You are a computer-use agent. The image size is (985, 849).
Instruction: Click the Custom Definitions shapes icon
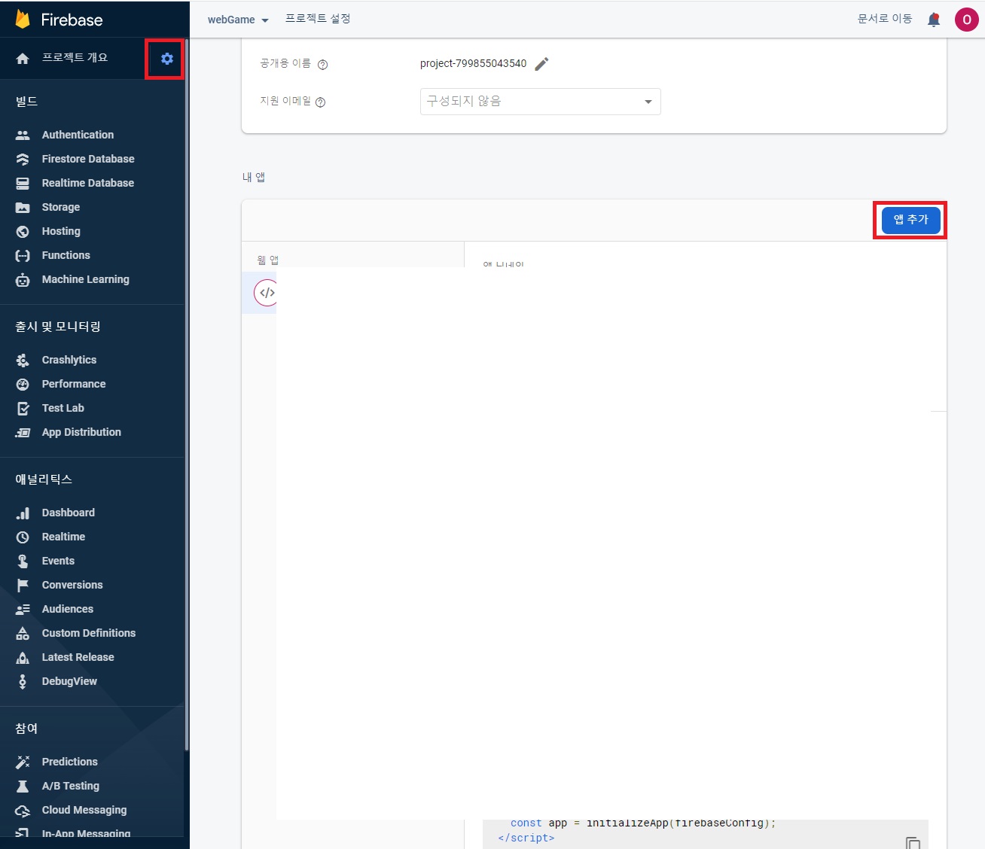23,633
